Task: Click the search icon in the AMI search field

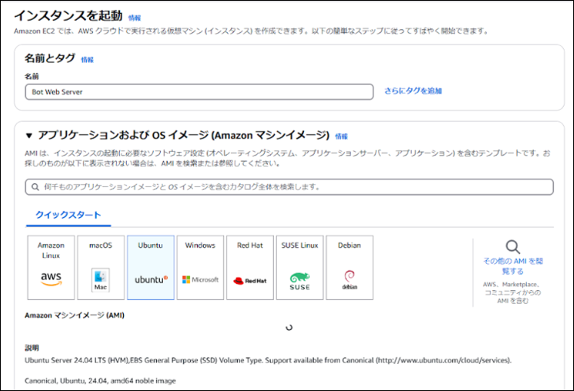Action: (x=35, y=187)
